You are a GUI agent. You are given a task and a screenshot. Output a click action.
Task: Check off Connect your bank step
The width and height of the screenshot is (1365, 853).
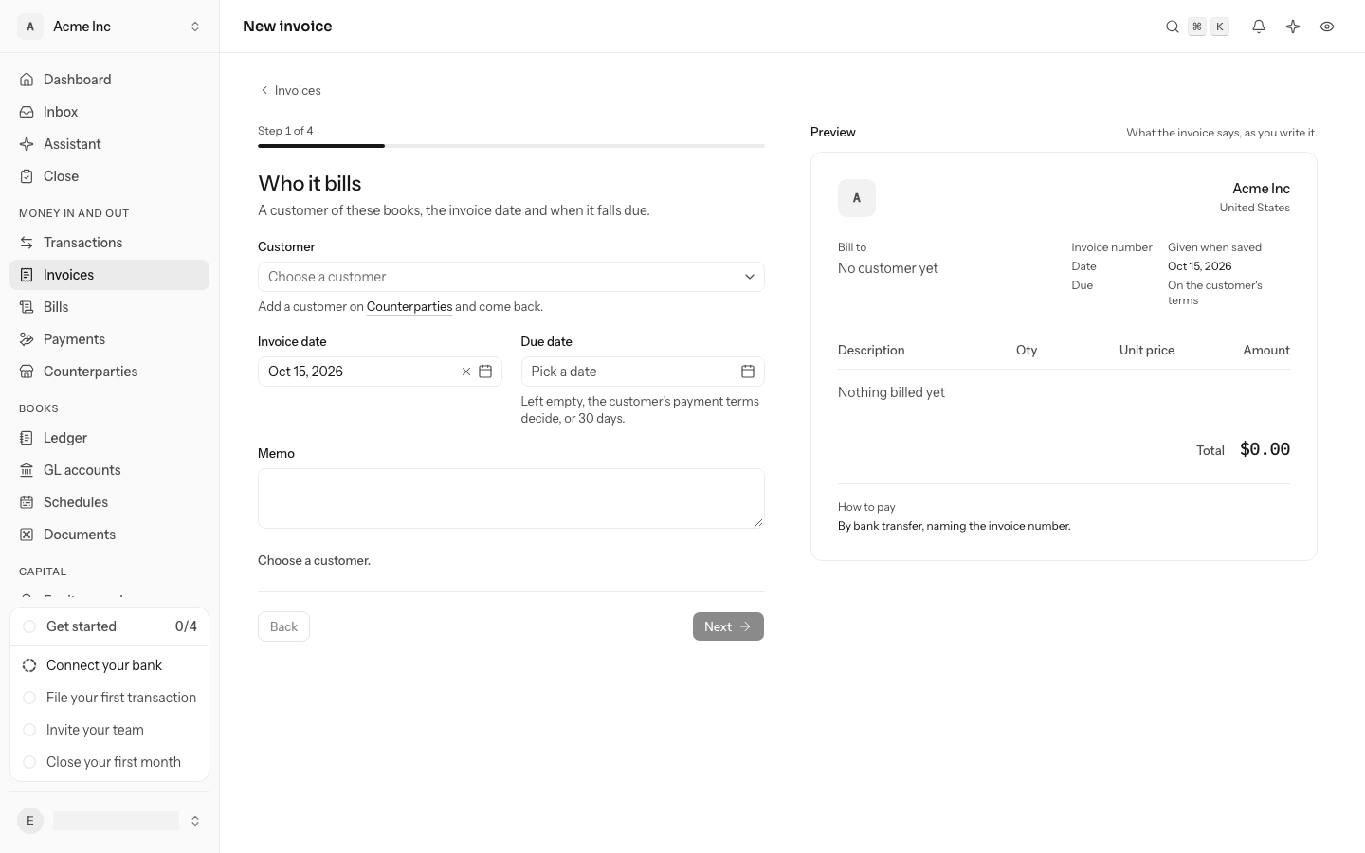click(29, 665)
